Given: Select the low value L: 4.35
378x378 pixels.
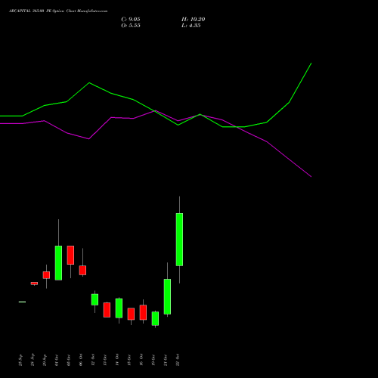Looking at the screenshot, I should [191, 26].
